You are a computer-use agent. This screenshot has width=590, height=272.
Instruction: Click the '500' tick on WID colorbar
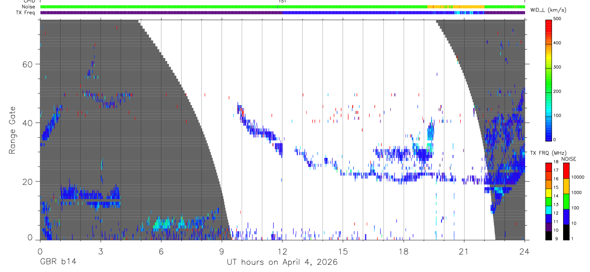[x=558, y=19]
